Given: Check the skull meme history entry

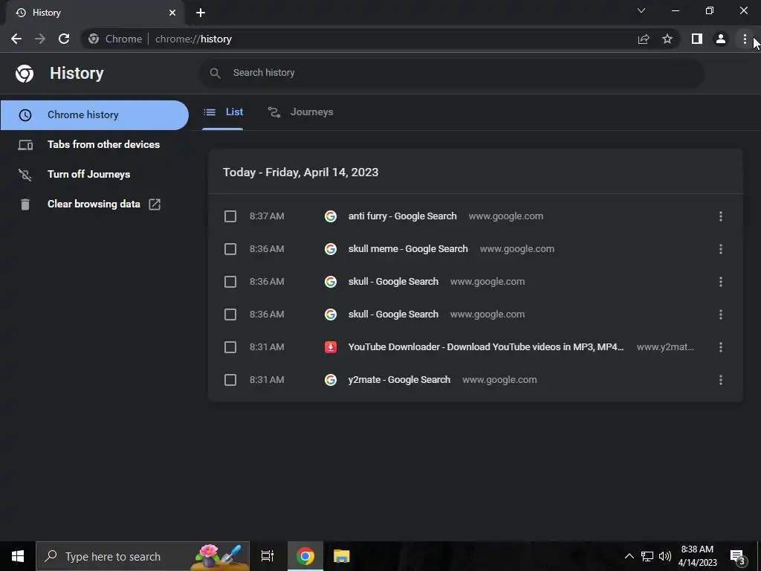Looking at the screenshot, I should [230, 249].
